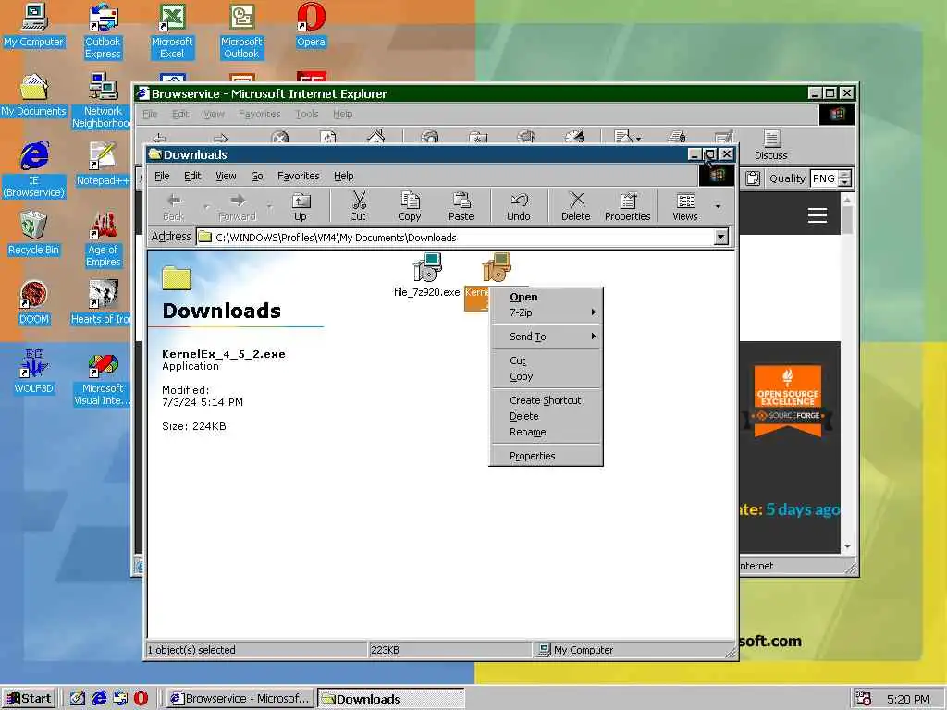947x710 pixels.
Task: Choose Delete in context menu
Action: click(x=547, y=416)
